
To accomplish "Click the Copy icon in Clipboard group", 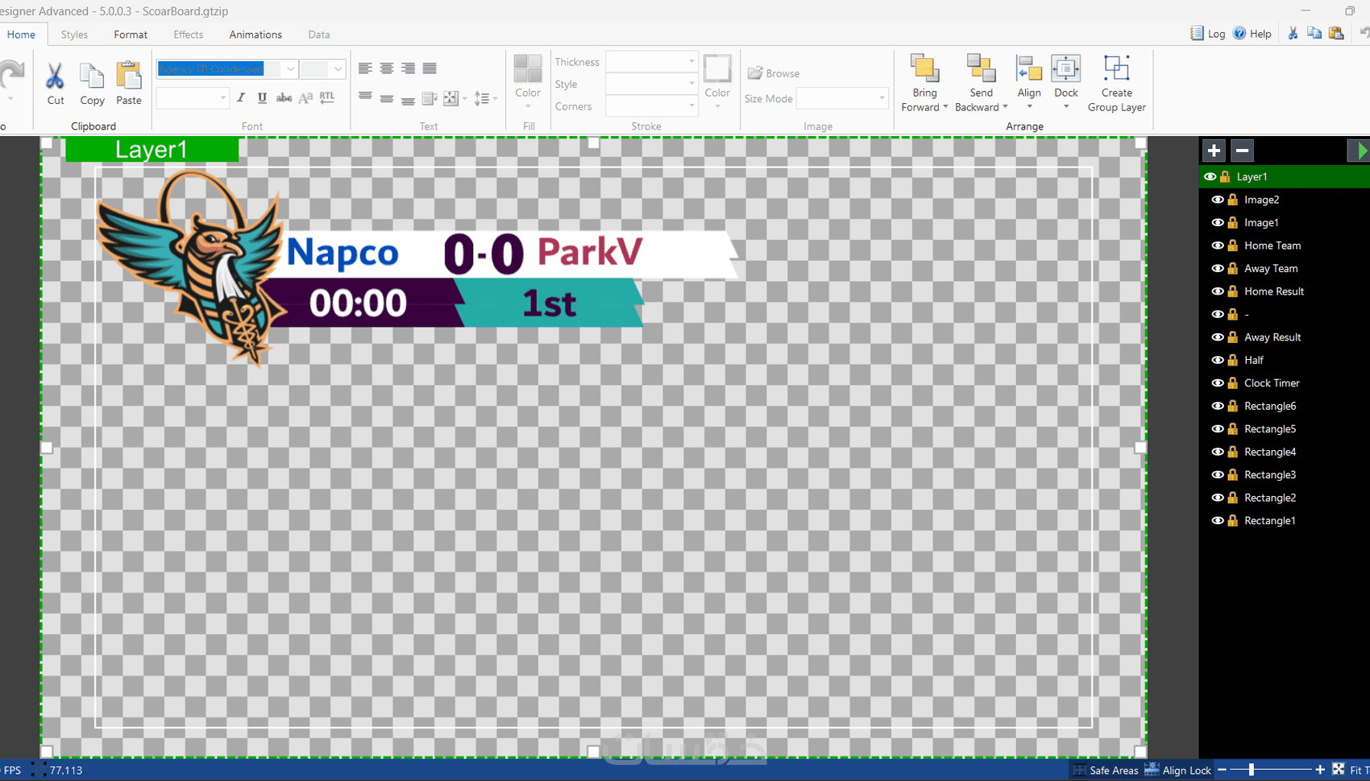I will pos(92,84).
